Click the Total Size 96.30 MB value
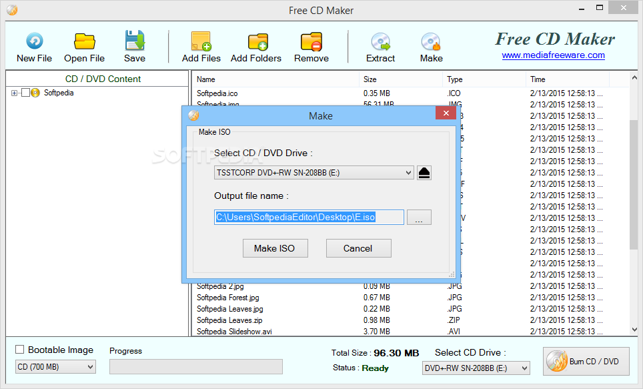Image resolution: width=643 pixels, height=389 pixels. pos(396,353)
